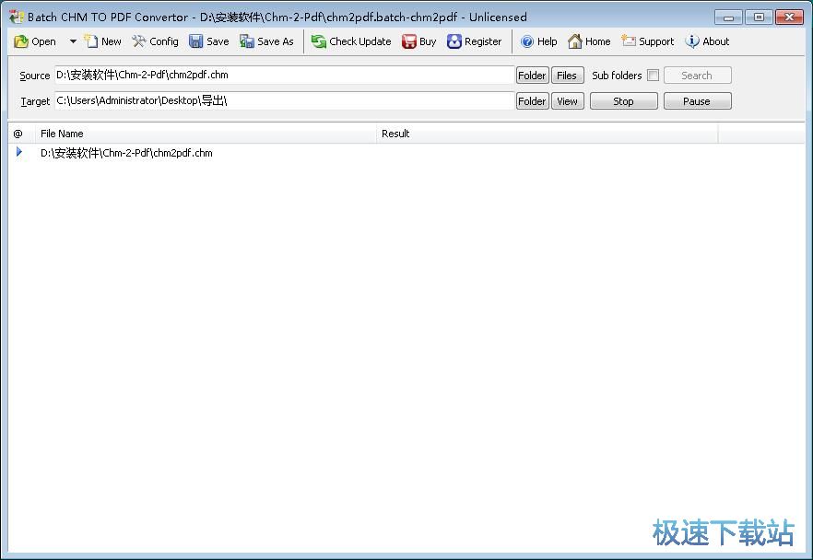Viewport: 813px width, 560px height.
Task: Expand the Open dropdown arrow
Action: click(73, 41)
